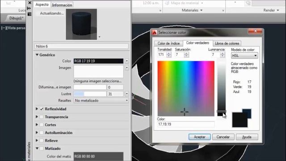Click the Color field showing 17,19,19

click(186, 124)
